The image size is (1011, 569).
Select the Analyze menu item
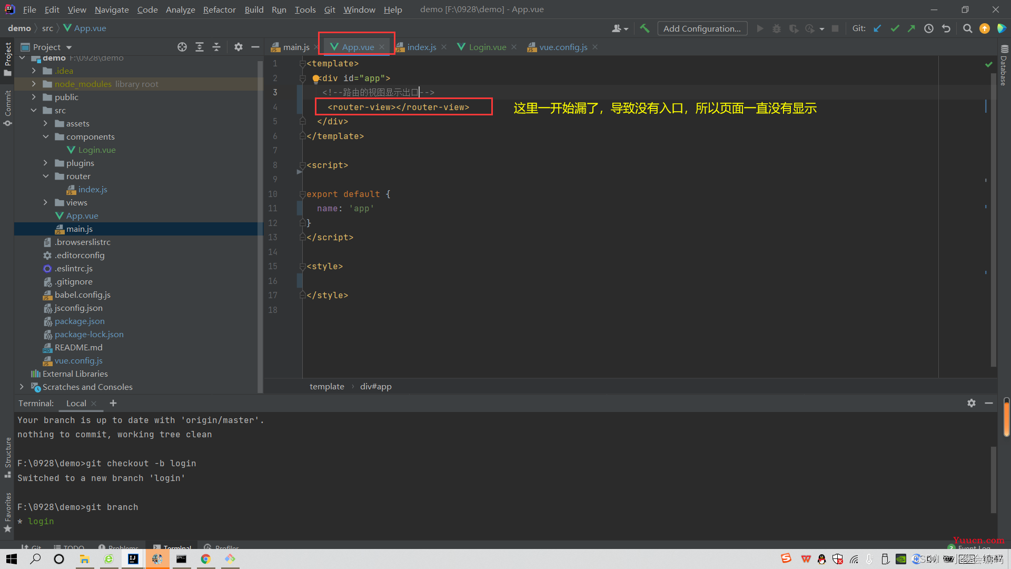click(x=179, y=9)
